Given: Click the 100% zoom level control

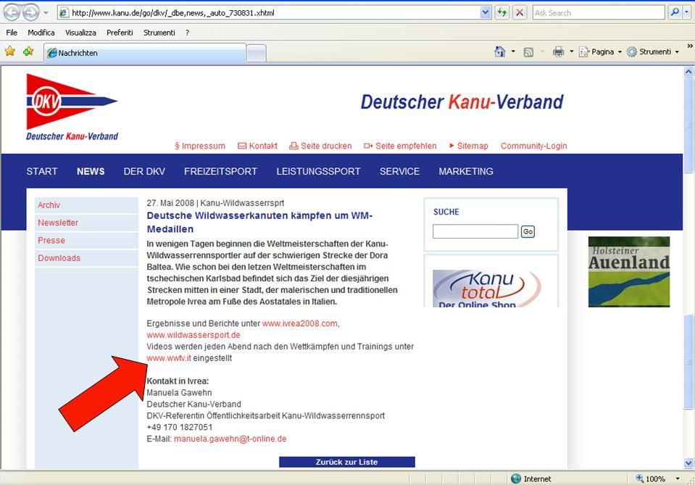Looking at the screenshot, I should pyautogui.click(x=651, y=478).
